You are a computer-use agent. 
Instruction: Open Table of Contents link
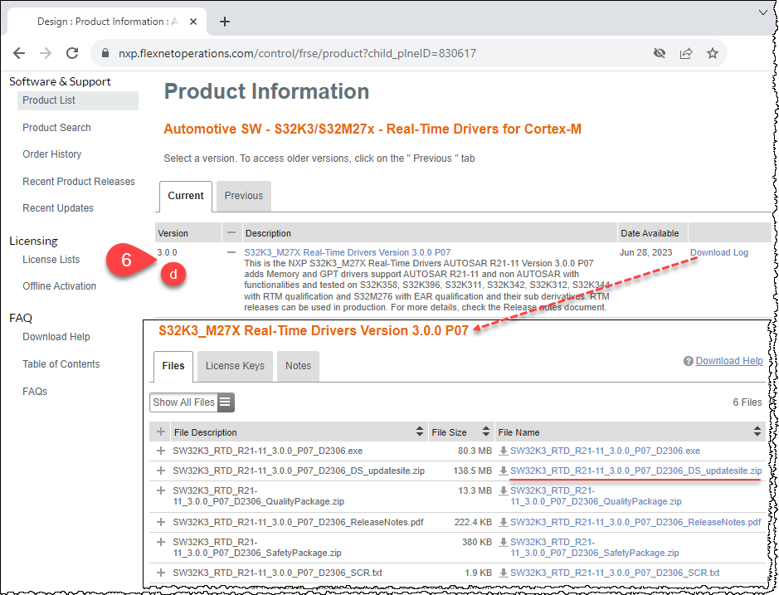(x=61, y=363)
